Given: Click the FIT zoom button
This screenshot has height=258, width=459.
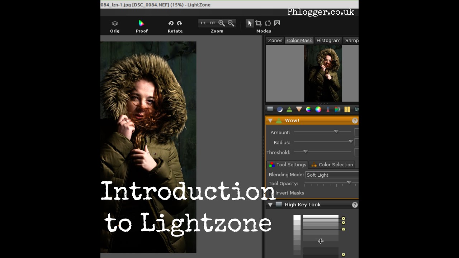Looking at the screenshot, I should 212,23.
